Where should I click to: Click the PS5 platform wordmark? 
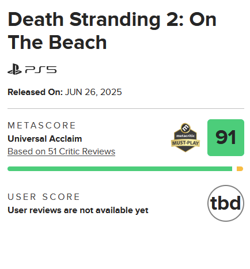pos(41,70)
